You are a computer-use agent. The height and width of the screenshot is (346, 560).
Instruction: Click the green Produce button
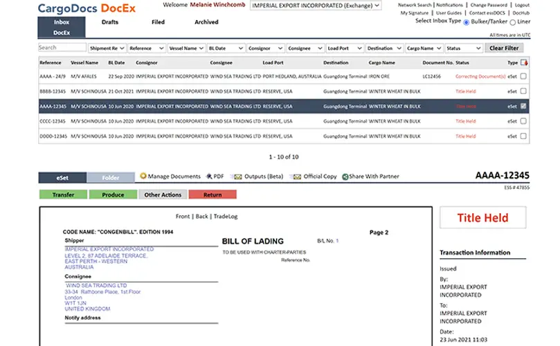click(x=113, y=194)
